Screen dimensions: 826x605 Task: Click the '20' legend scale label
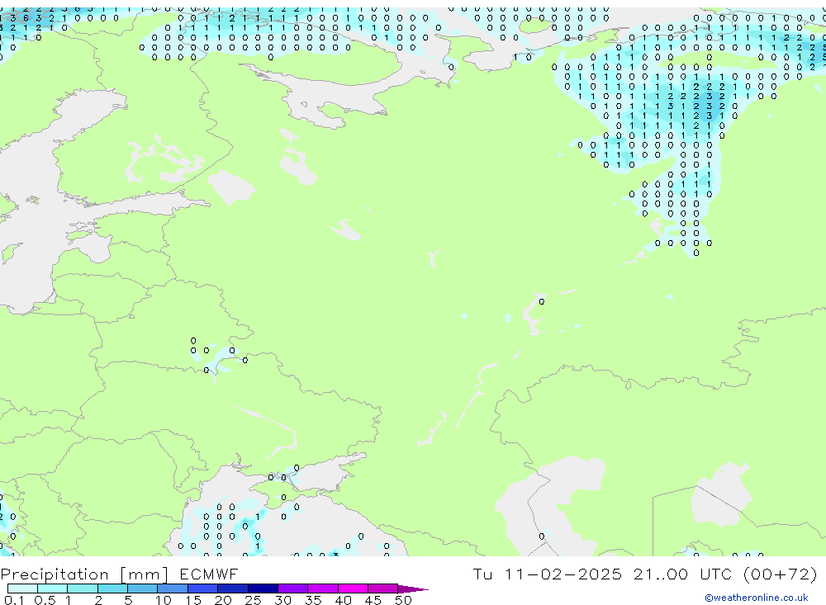coord(223,600)
